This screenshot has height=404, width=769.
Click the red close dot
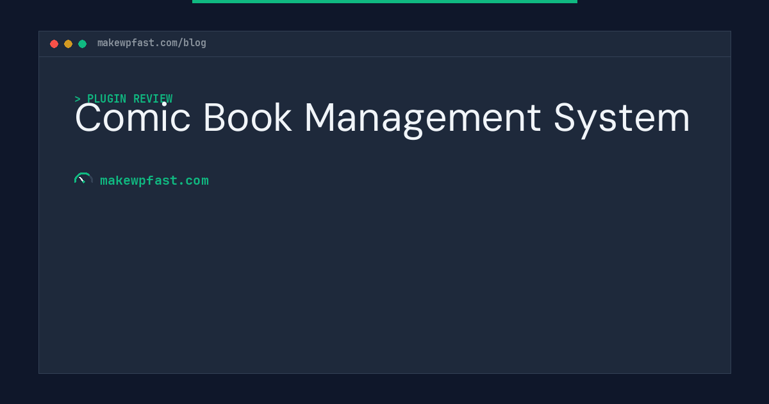54,44
